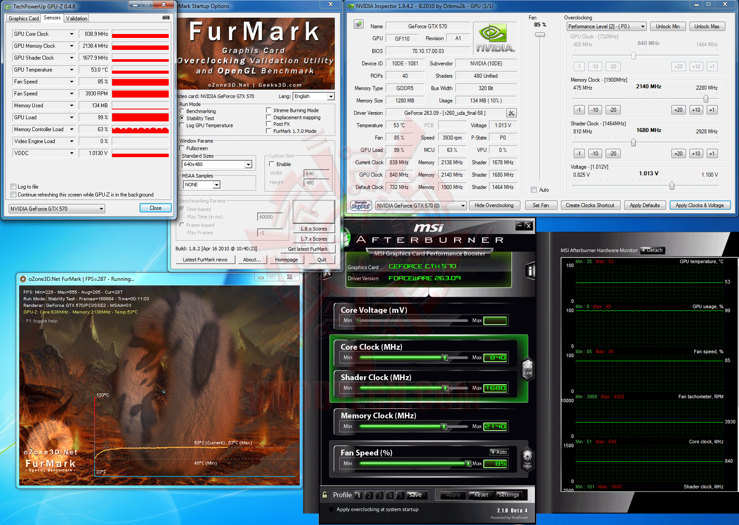The height and width of the screenshot is (525, 739).
Task: Expand GPU Load sensor dropdown
Action: 72,117
